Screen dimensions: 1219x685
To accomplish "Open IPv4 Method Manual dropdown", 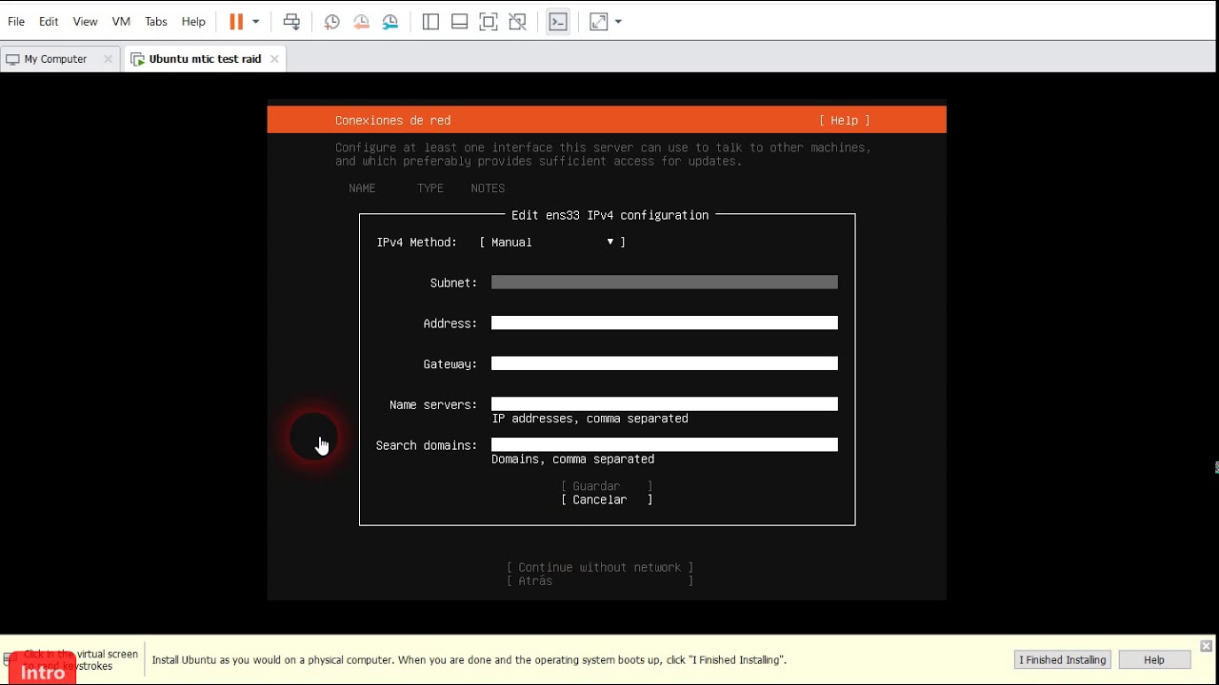I will 552,243.
